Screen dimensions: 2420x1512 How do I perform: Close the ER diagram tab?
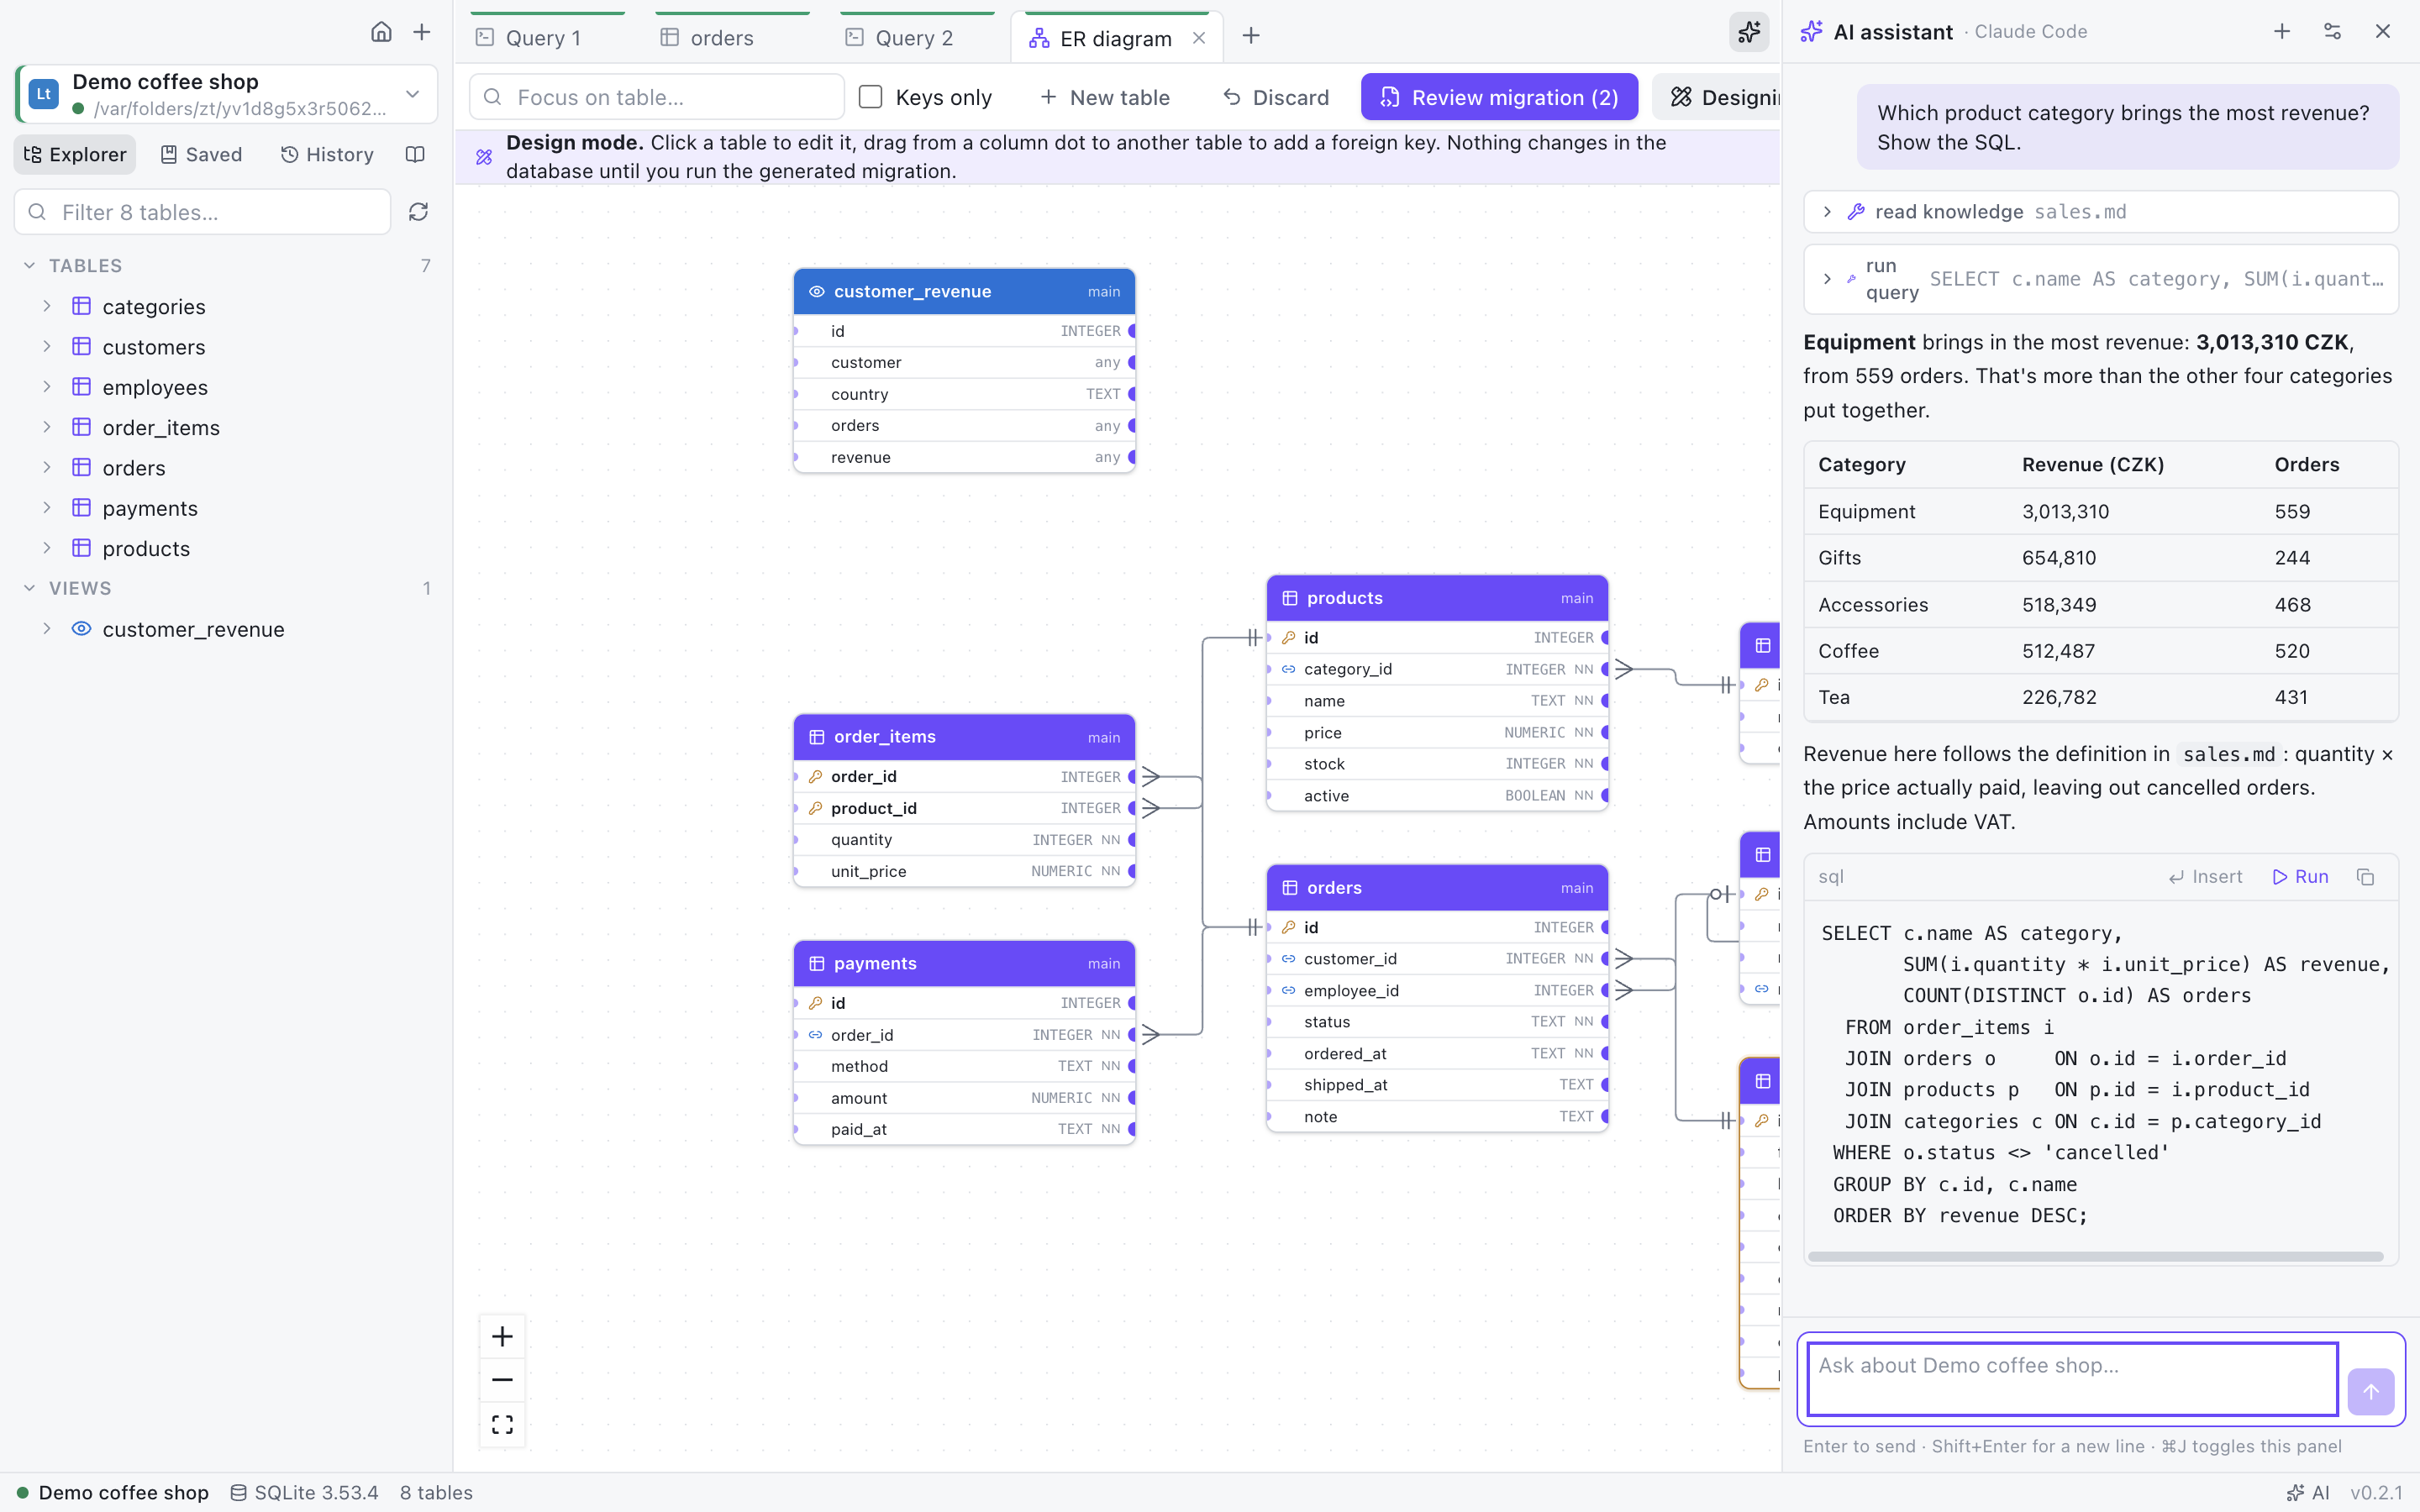[x=1199, y=38]
